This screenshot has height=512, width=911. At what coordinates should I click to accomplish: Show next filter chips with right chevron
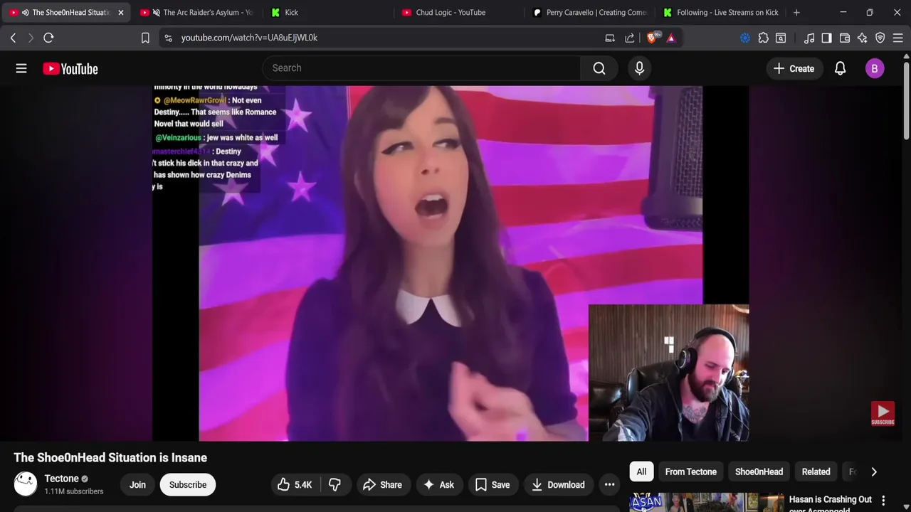click(x=874, y=471)
